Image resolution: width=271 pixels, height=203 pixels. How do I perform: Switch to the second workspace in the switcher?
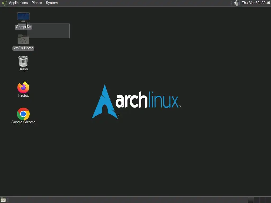[x=256, y=200]
